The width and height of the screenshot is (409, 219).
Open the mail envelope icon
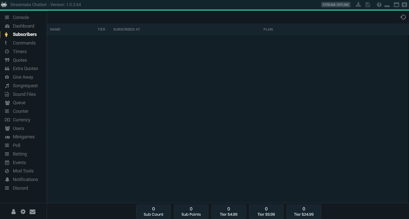pyautogui.click(x=33, y=212)
